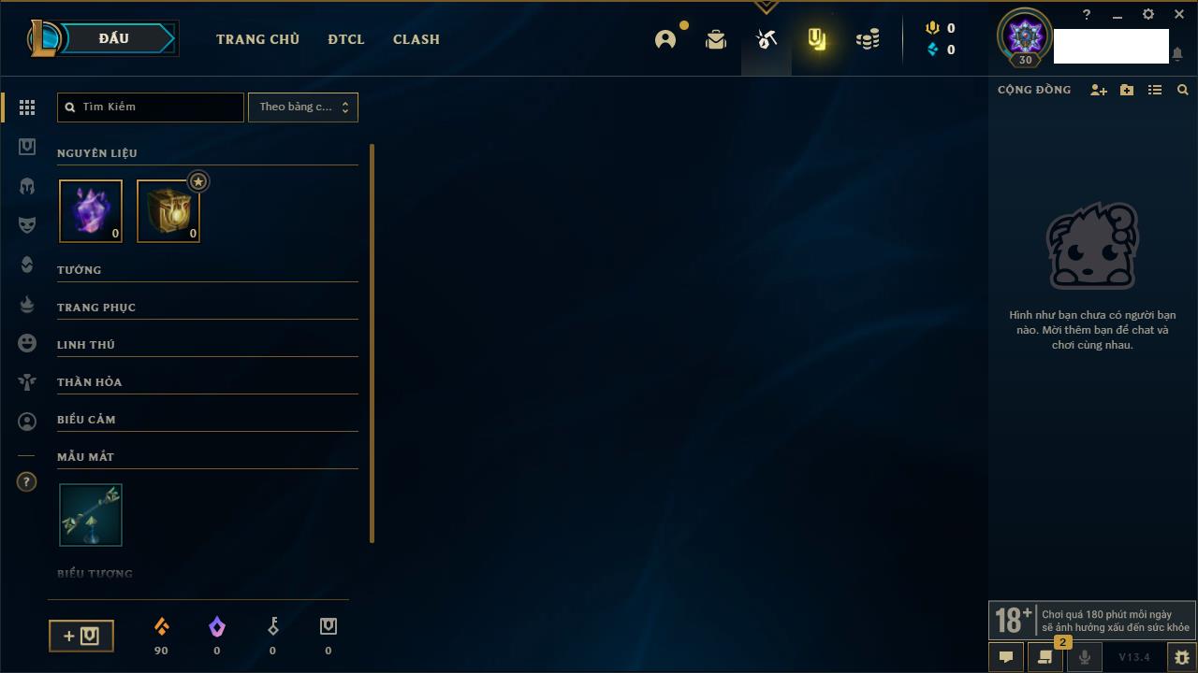Open the Loot hammer icon tab
Viewport: 1198px width, 673px height.
(767, 39)
